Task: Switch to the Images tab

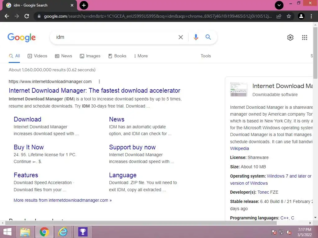Action: [x=90, y=56]
